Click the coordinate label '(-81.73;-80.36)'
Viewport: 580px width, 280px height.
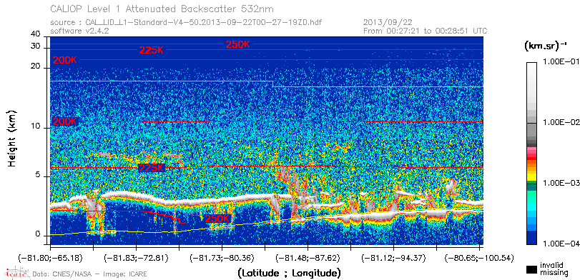[222, 257]
